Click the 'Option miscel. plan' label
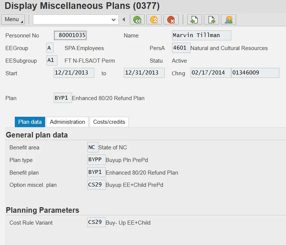Viewport: 286px width, 245px height. pos(33,185)
